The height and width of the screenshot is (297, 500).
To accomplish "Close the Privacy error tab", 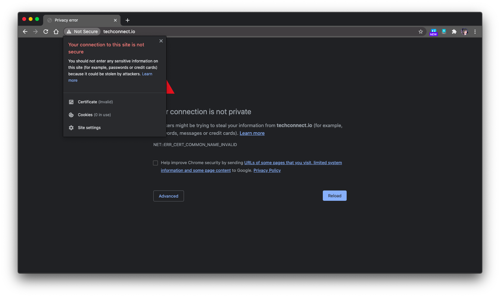I will (x=115, y=20).
